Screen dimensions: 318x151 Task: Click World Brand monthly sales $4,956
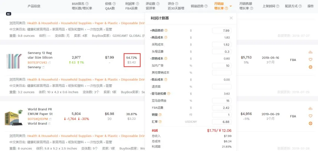246,114
